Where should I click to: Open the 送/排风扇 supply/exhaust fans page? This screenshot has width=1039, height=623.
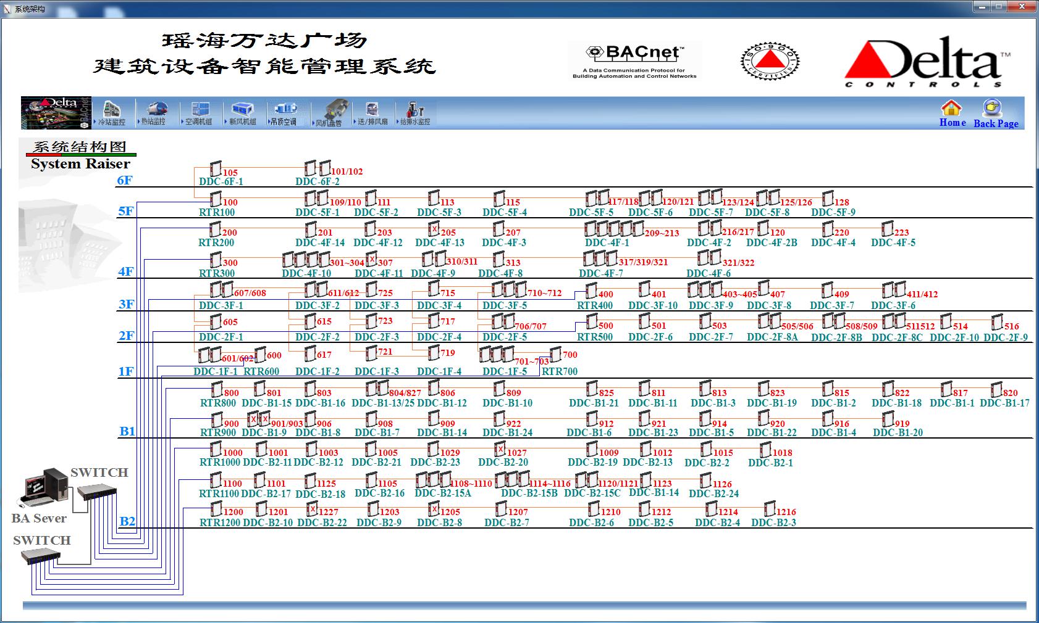(372, 112)
